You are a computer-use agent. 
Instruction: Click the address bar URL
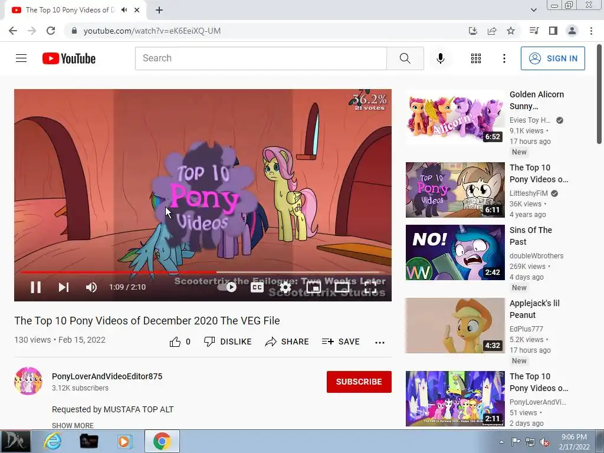152,31
